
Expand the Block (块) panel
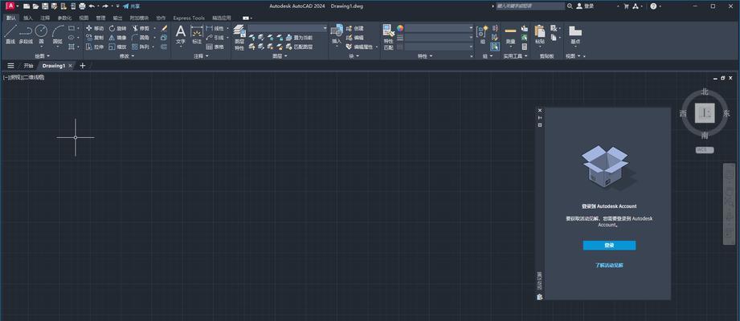tap(354, 56)
